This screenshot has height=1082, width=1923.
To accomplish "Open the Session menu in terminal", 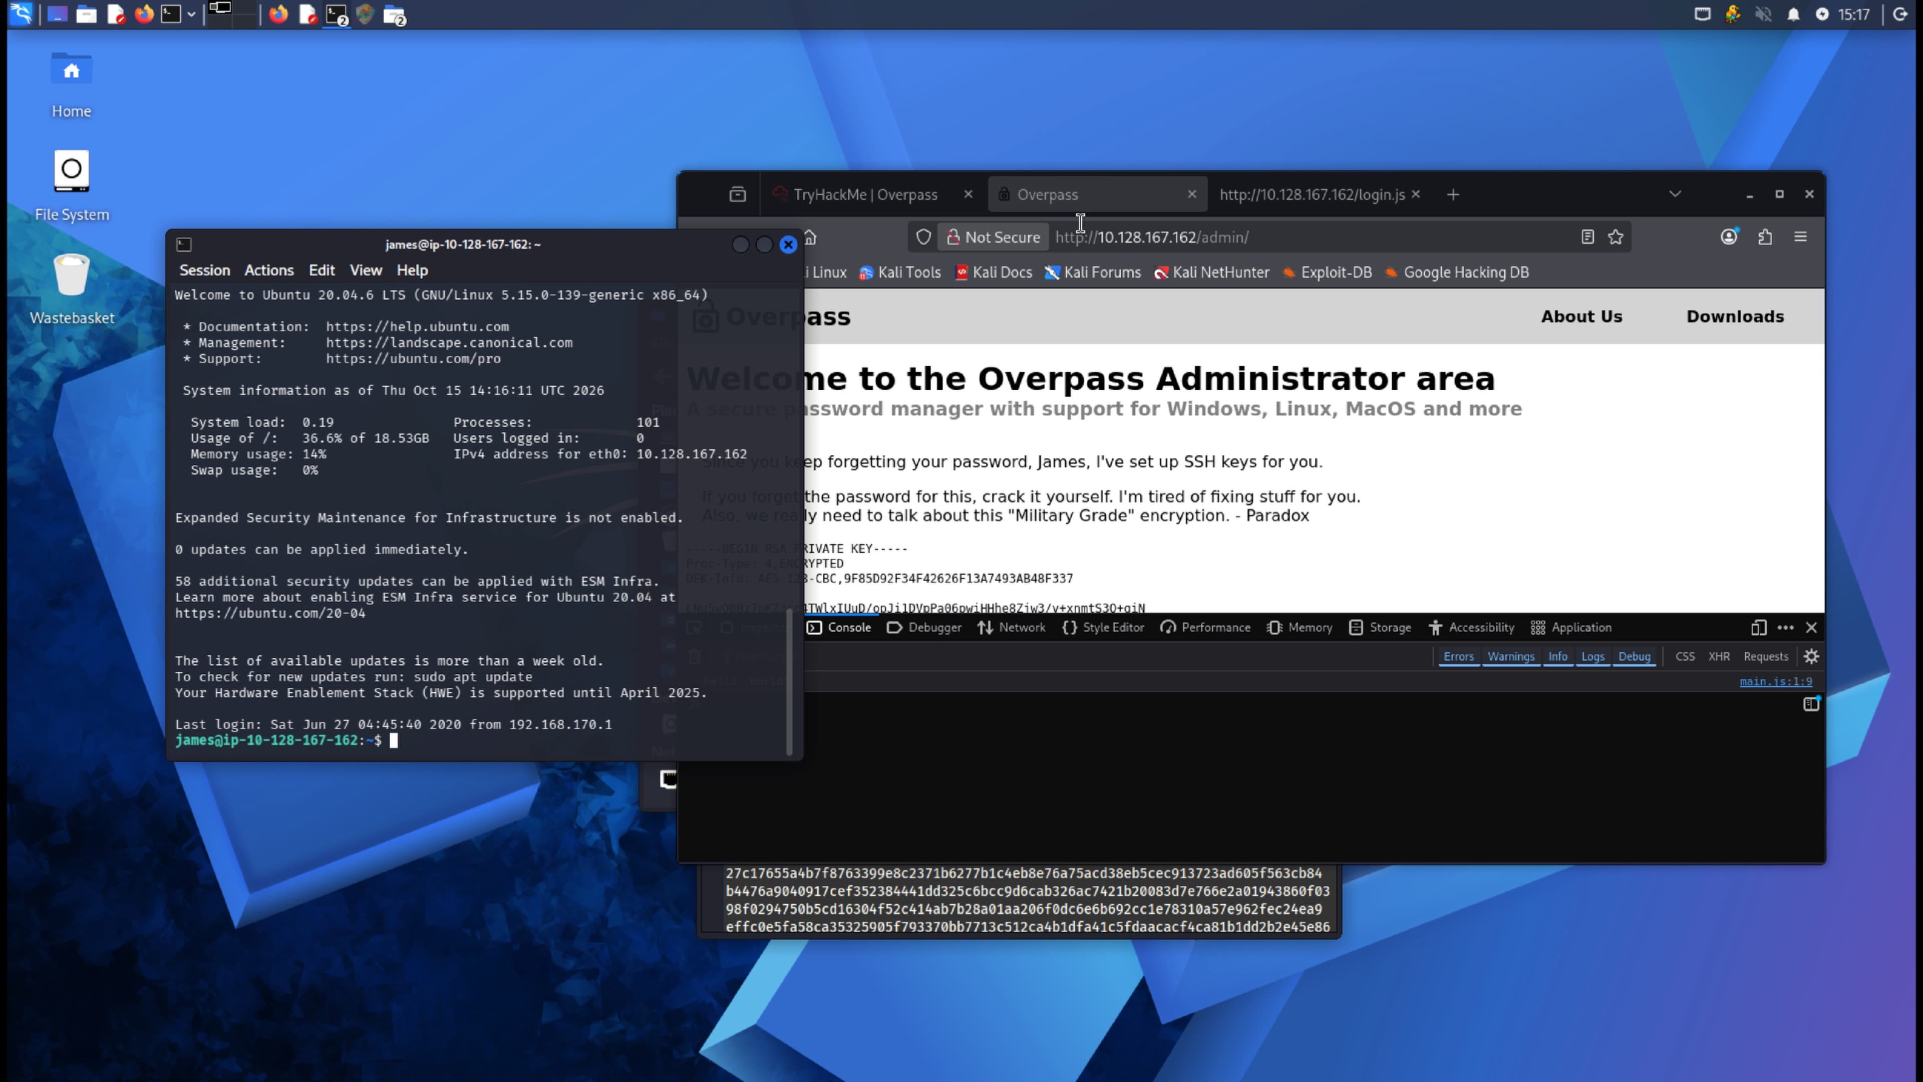I will click(x=204, y=270).
